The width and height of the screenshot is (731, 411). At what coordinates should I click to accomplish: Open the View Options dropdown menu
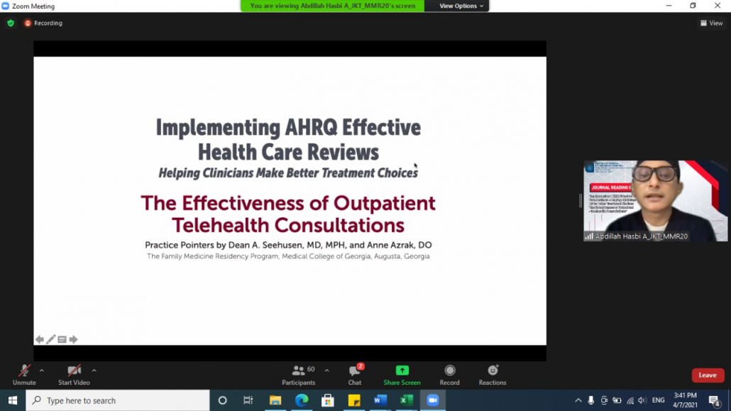(461, 6)
